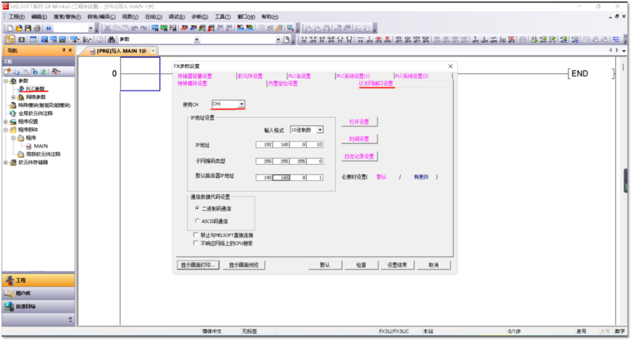Select the ASCII码通信 radio button
This screenshot has width=632, height=341.
197,221
